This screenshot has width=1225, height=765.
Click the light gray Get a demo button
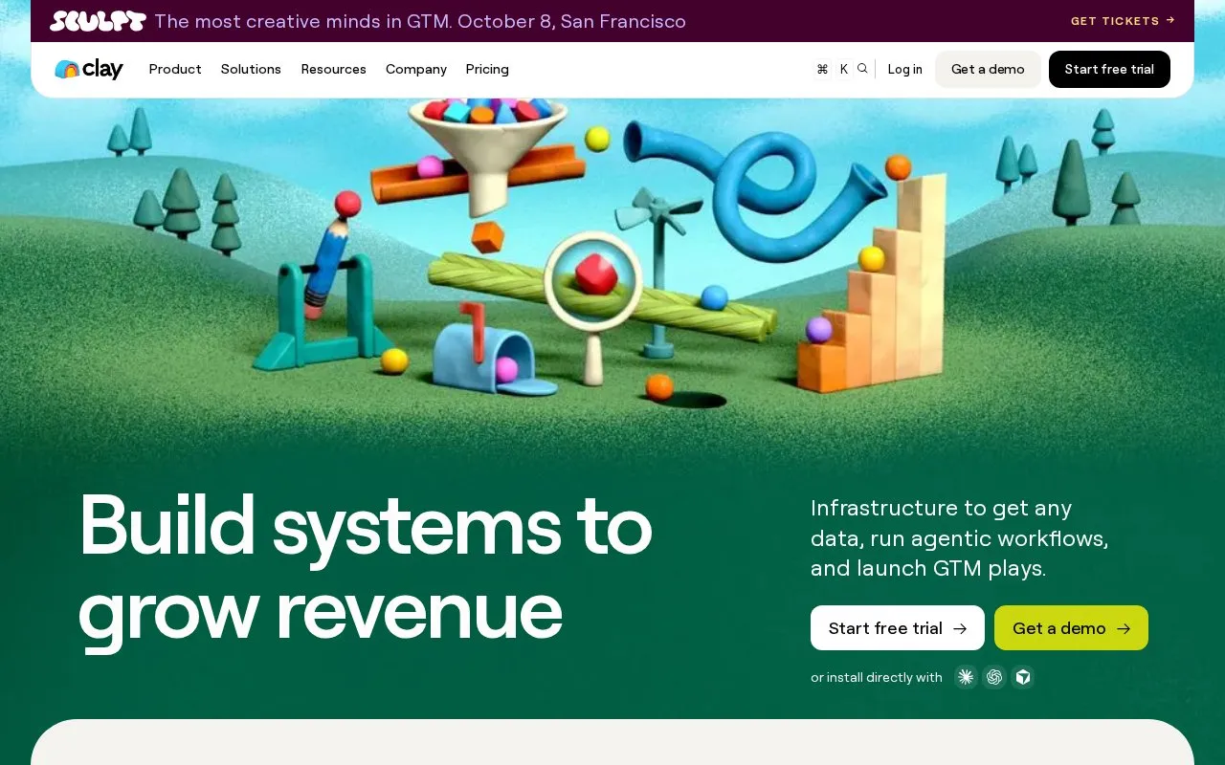pyautogui.click(x=988, y=69)
